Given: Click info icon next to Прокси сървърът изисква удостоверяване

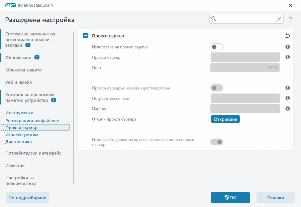Looking at the screenshot, I should click(x=287, y=87).
